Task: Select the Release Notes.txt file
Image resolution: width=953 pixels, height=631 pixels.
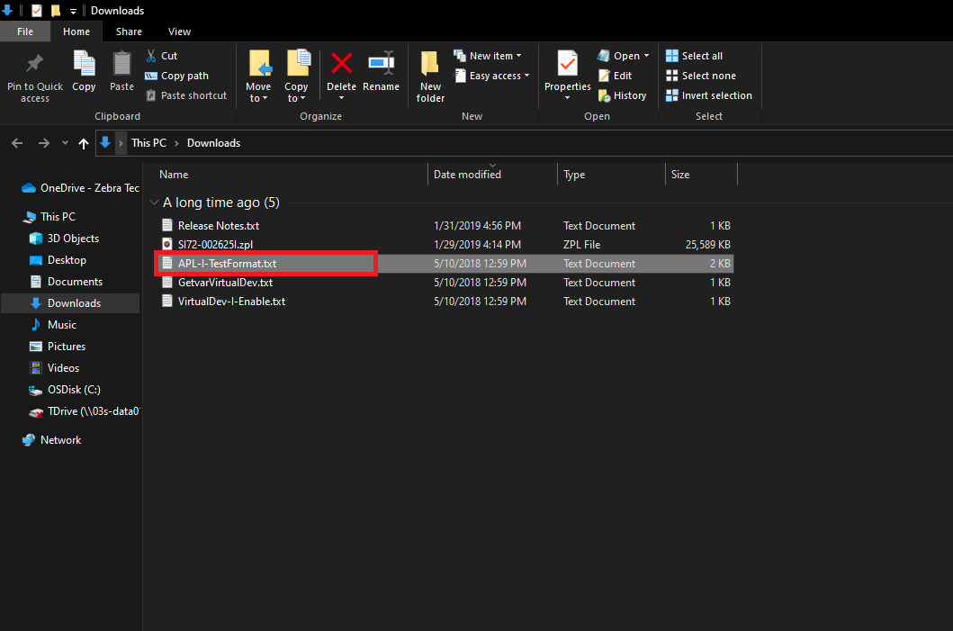Action: (x=218, y=226)
